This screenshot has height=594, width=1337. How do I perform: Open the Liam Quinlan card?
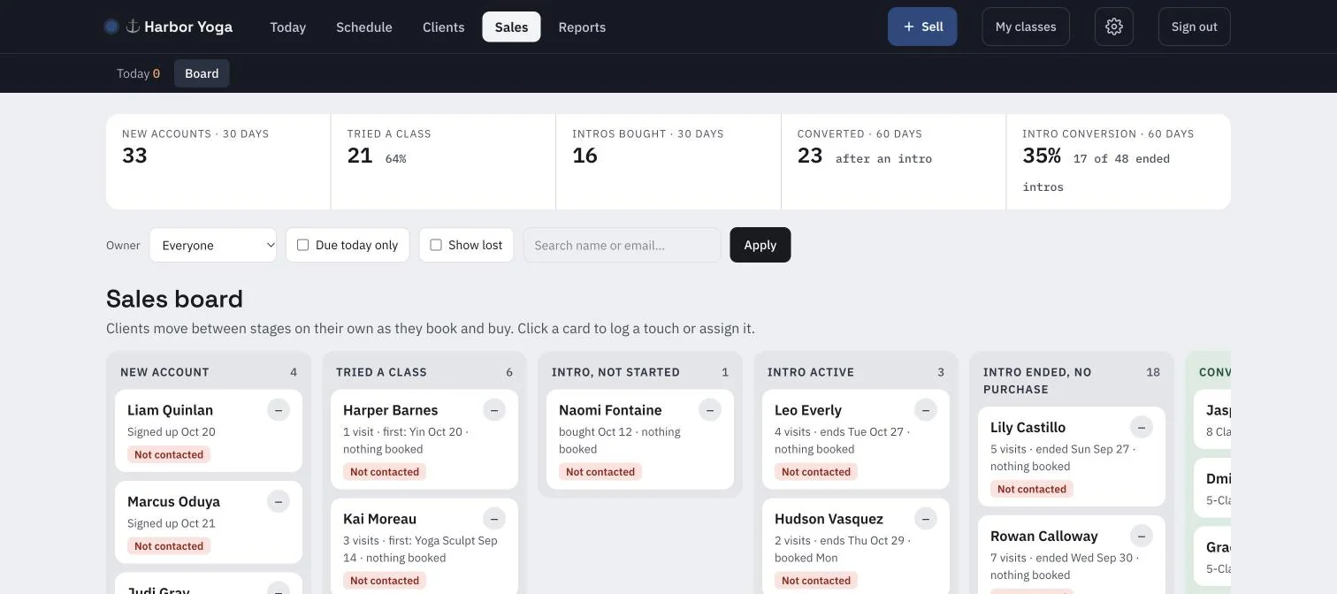click(209, 430)
